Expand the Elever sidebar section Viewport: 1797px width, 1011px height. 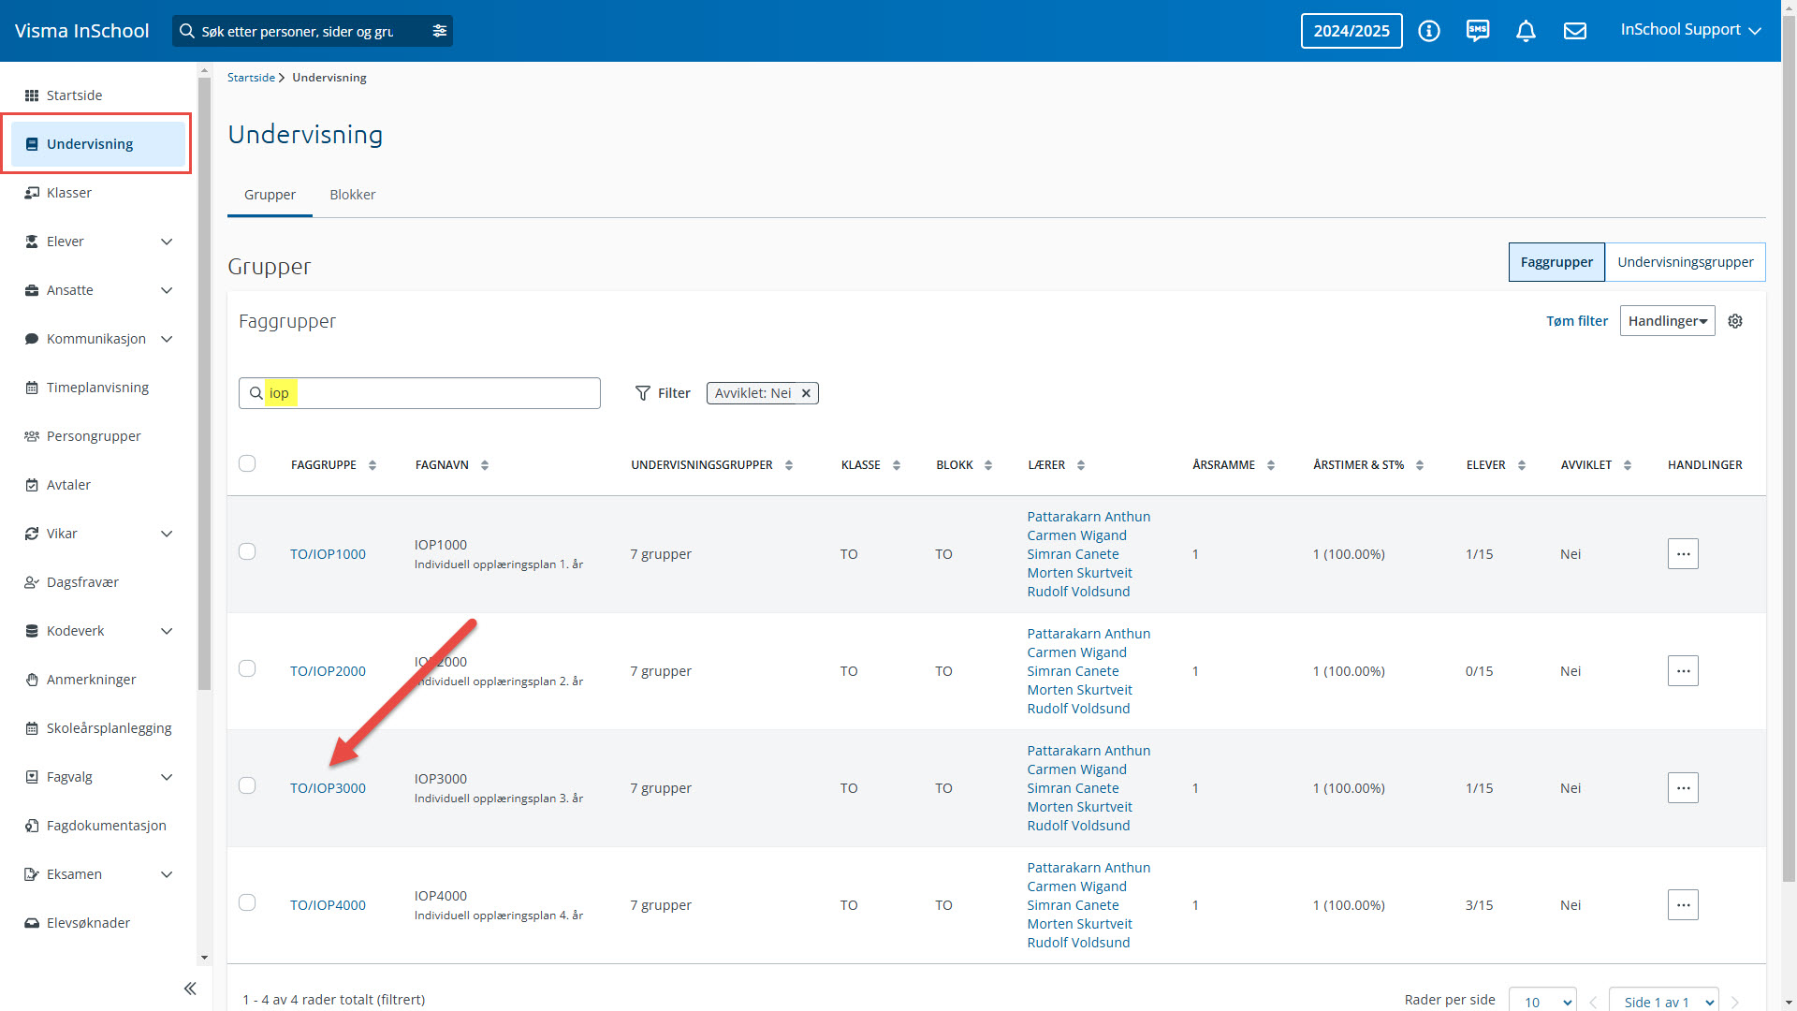pos(167,242)
